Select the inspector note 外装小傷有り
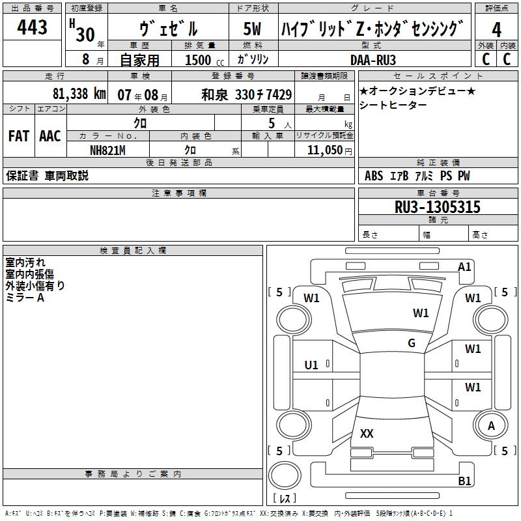This screenshot has width=521, height=521. [35, 285]
